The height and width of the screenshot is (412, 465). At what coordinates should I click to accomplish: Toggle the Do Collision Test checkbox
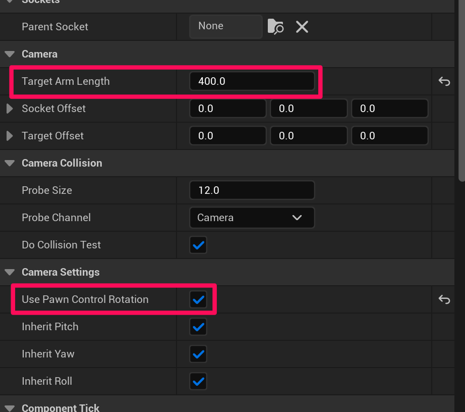coord(198,245)
